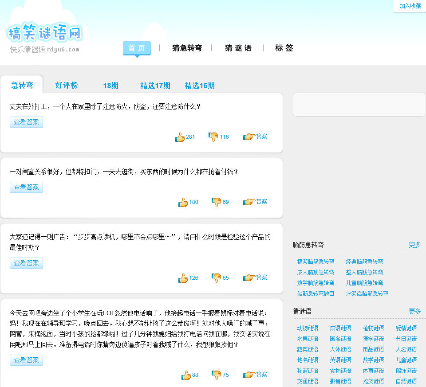The height and width of the screenshot is (387, 426).
Task: Open 植物谜语 category link
Action: point(373,328)
